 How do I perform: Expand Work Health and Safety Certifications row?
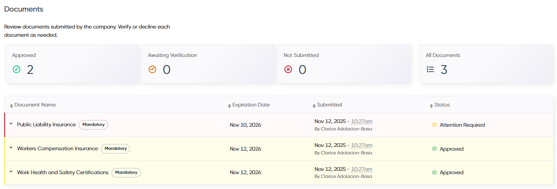11,172
